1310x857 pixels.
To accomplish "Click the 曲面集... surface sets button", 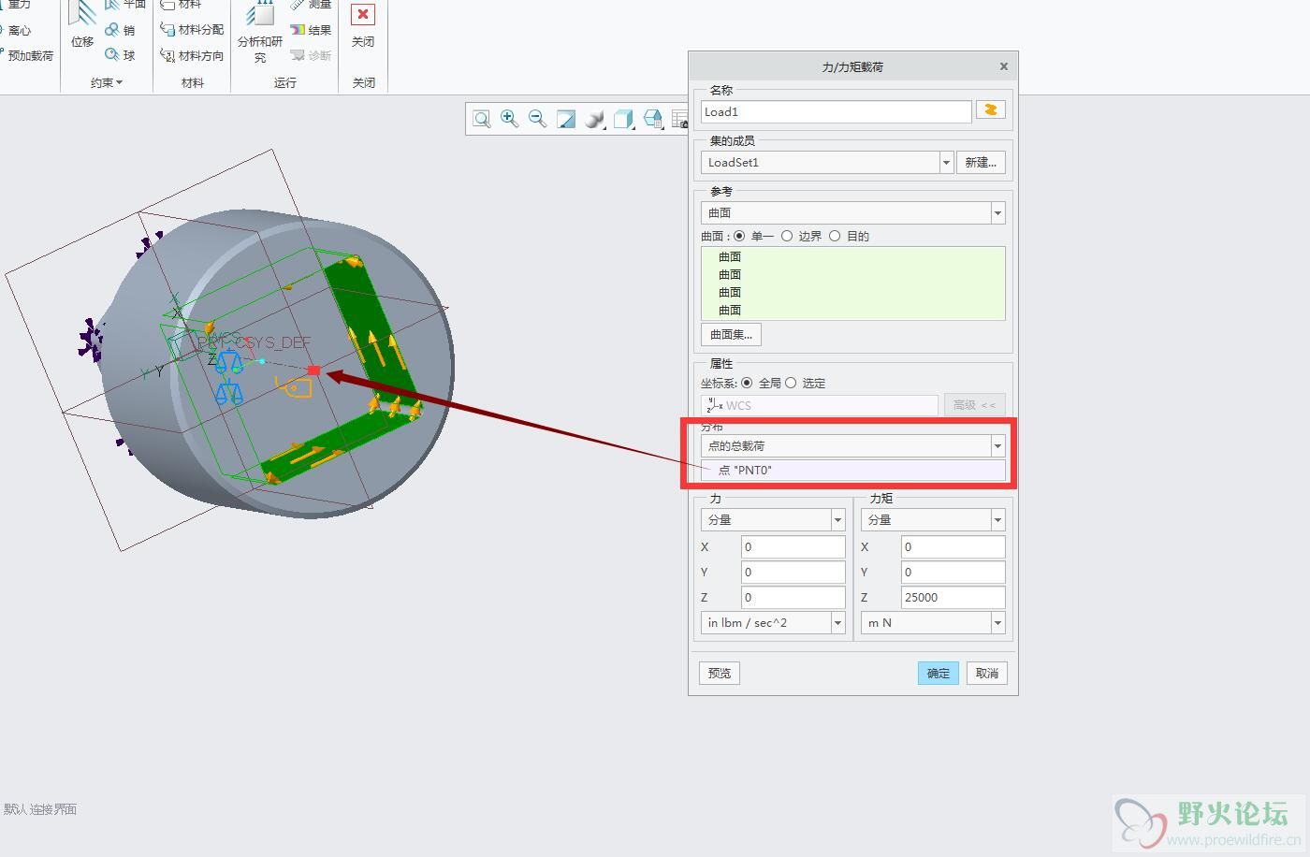I will coord(731,334).
